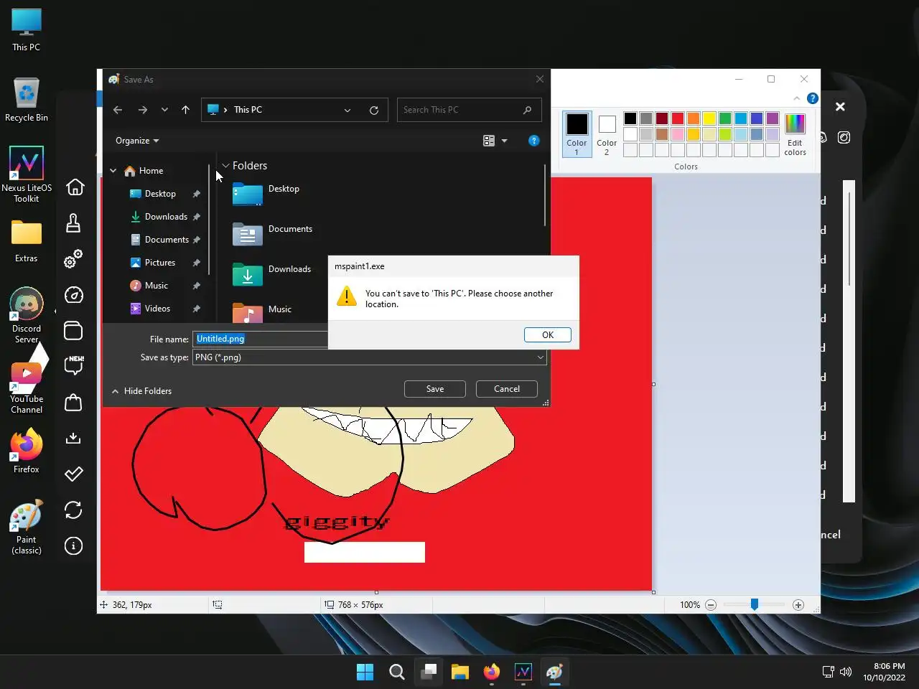
Task: Select Downloads in the navigation tree
Action: 166,217
